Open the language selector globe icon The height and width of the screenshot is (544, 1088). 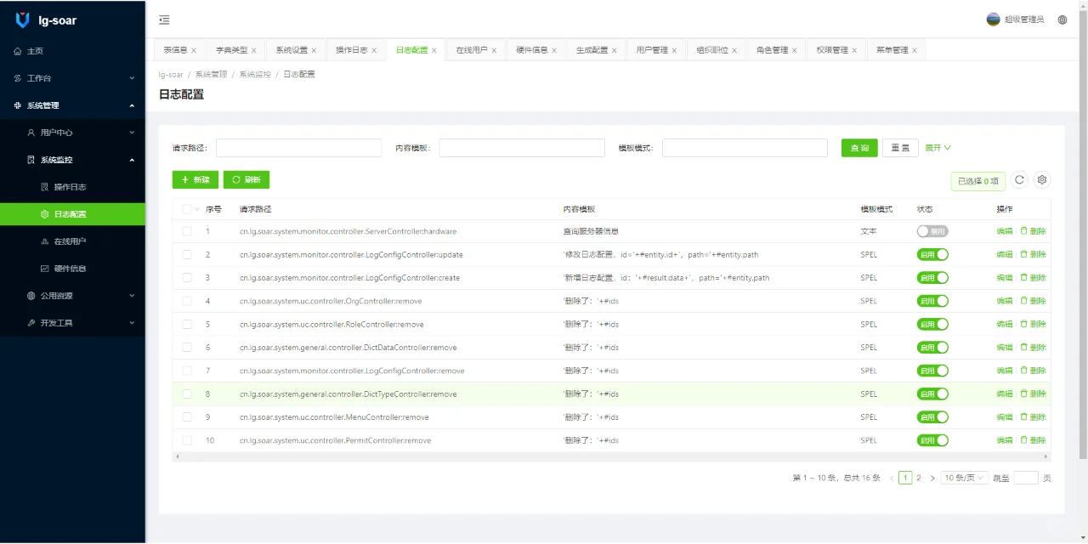[x=1062, y=19]
